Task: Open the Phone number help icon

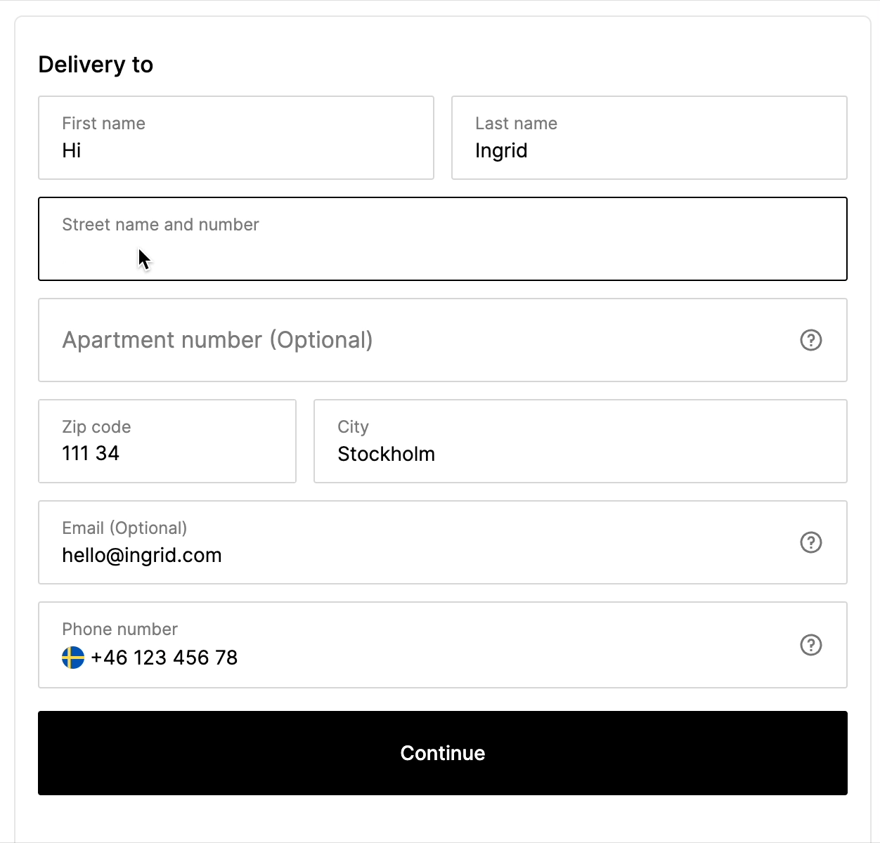Action: pyautogui.click(x=810, y=644)
